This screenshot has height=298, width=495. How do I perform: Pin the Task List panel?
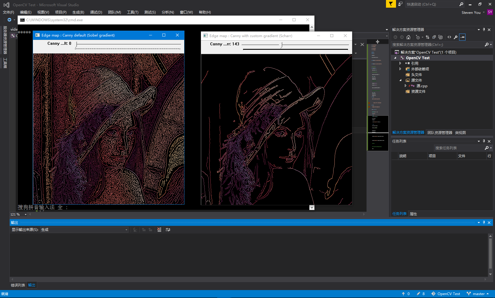coord(484,141)
